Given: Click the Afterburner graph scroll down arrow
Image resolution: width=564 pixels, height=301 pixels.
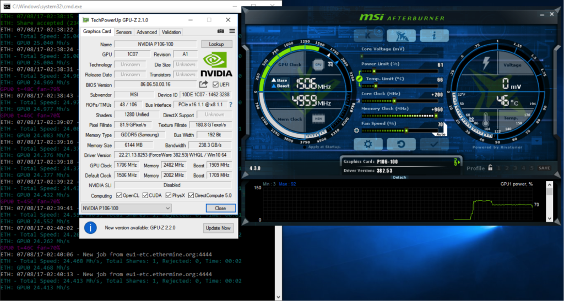Looking at the screenshot, I should coord(549,218).
